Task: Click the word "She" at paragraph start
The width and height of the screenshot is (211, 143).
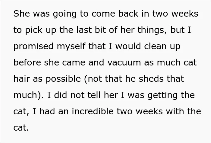Action: click(x=21, y=14)
